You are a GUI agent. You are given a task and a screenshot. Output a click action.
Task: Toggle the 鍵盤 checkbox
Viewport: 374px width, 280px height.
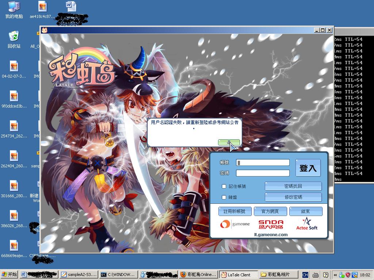224,197
